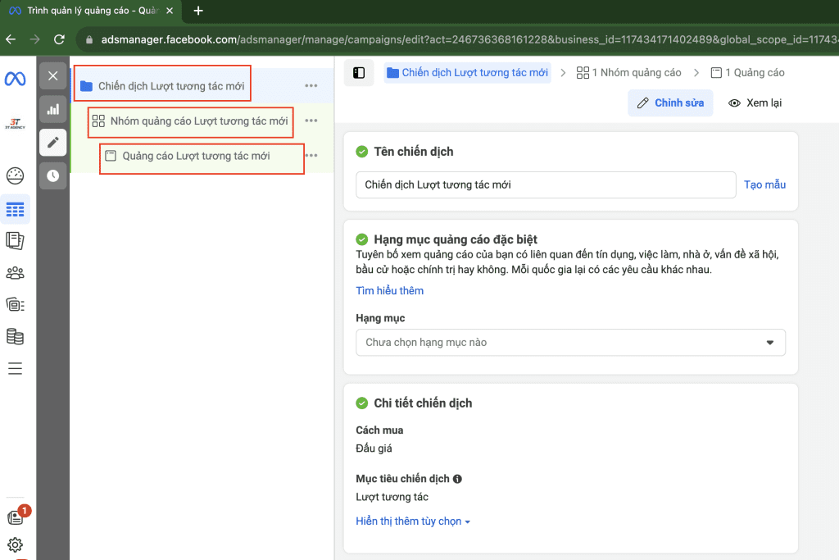
Task: Open options for Chiến dịch Lượt tương tác mới
Action: (x=311, y=85)
